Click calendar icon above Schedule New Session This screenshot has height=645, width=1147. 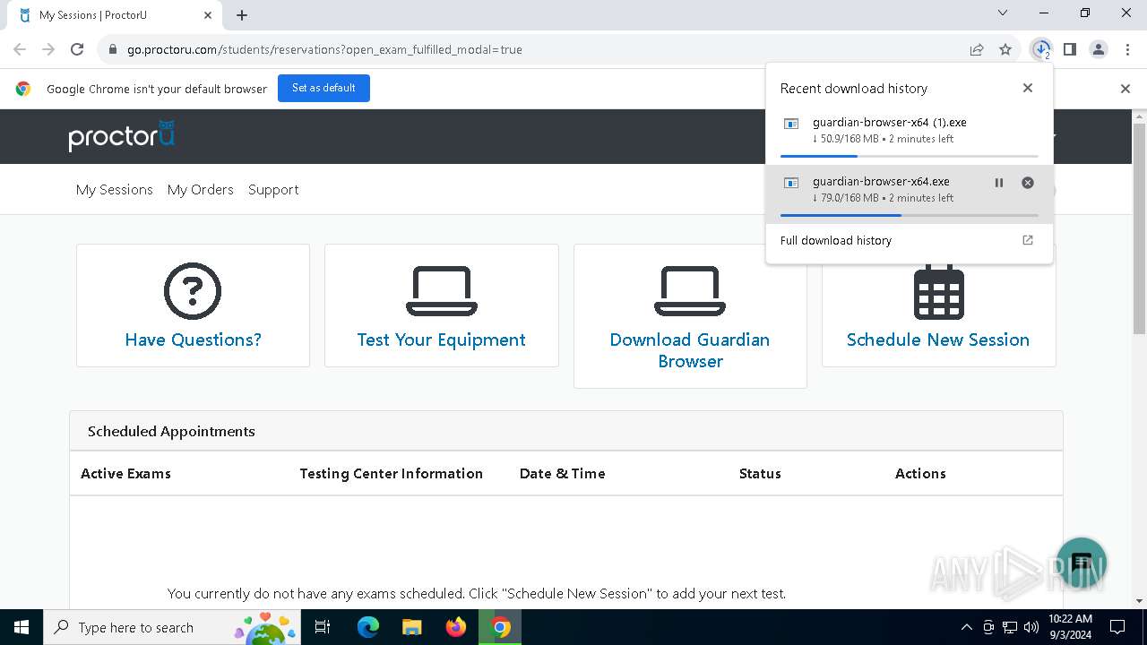click(938, 292)
